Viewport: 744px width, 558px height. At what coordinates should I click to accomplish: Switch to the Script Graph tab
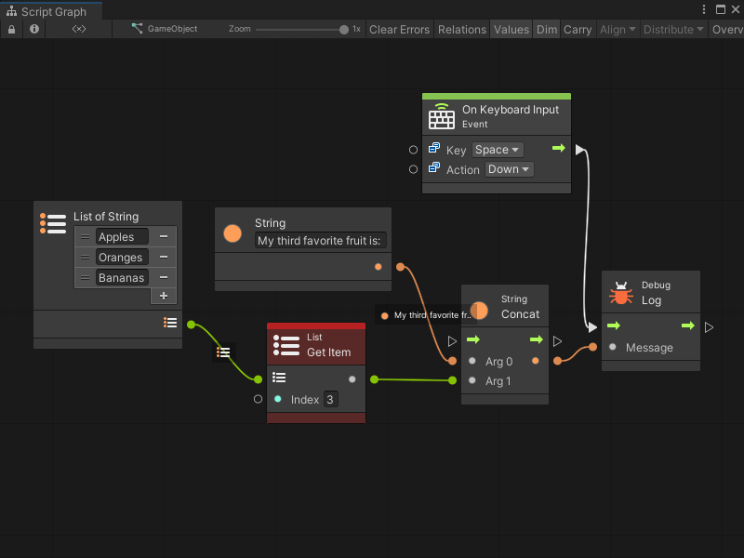point(51,9)
